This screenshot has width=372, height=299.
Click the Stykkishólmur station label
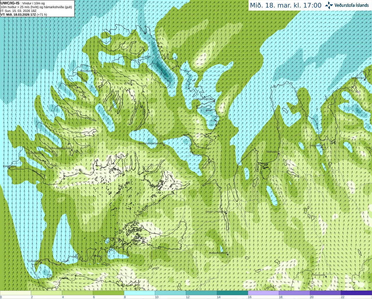[x=111, y=238]
